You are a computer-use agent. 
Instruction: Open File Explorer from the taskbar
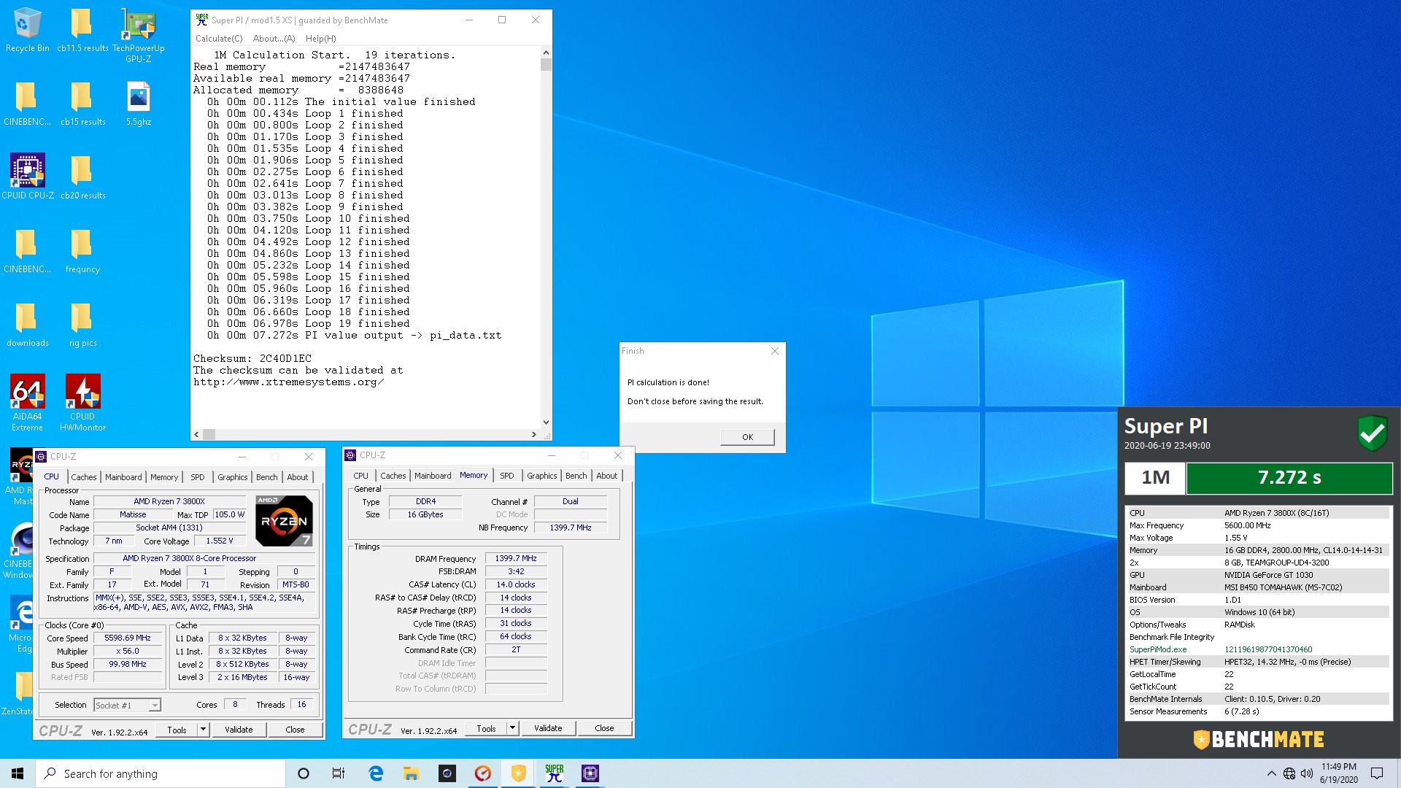[x=411, y=773]
